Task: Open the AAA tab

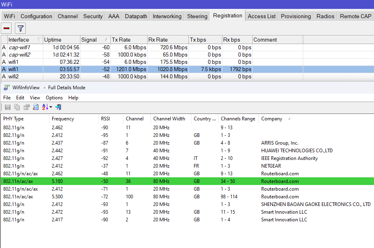Action: tap(114, 16)
